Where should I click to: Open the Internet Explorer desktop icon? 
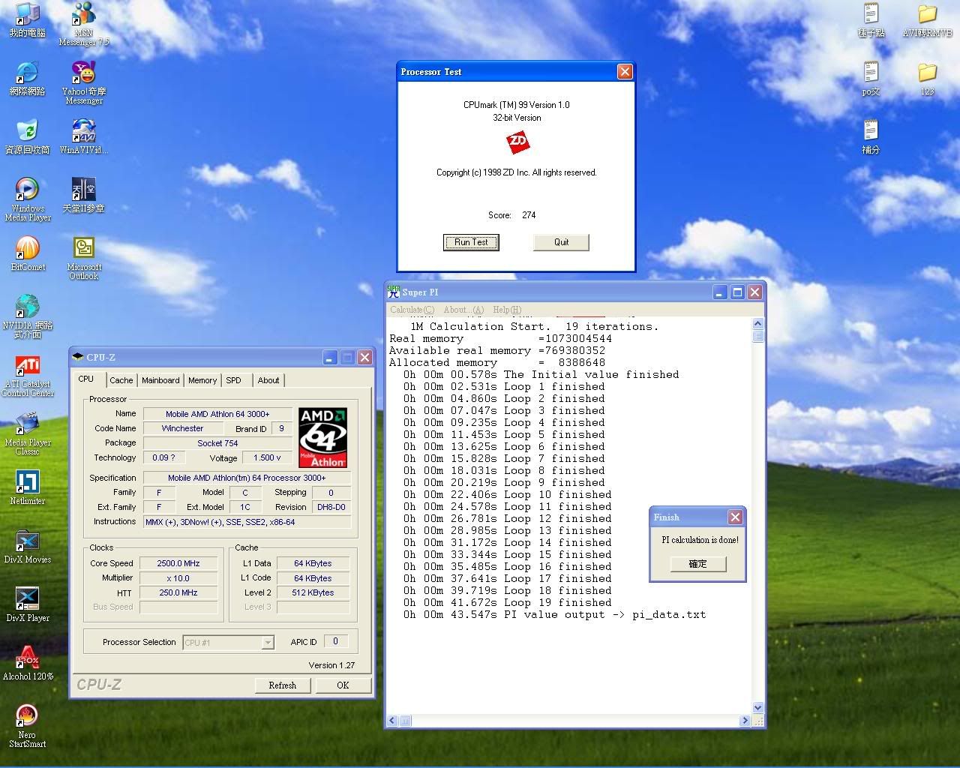pos(27,78)
